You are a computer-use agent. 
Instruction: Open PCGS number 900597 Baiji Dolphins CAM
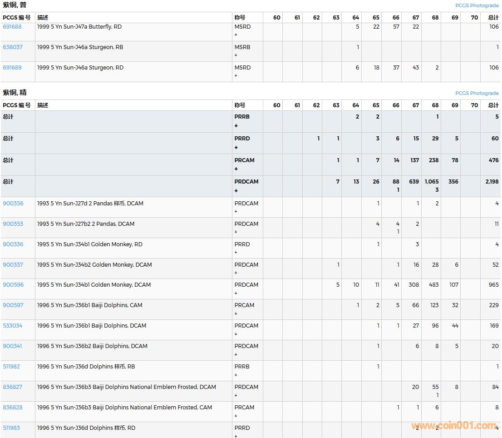pyautogui.click(x=13, y=305)
